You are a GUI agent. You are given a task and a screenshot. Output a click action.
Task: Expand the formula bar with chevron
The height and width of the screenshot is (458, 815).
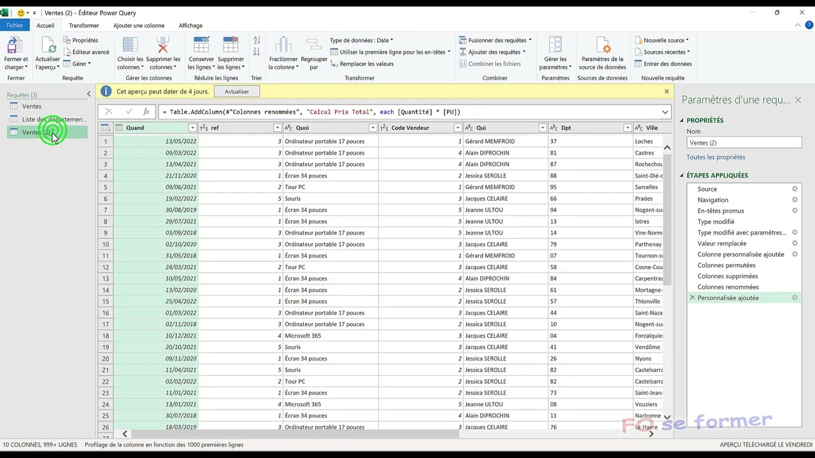665,112
